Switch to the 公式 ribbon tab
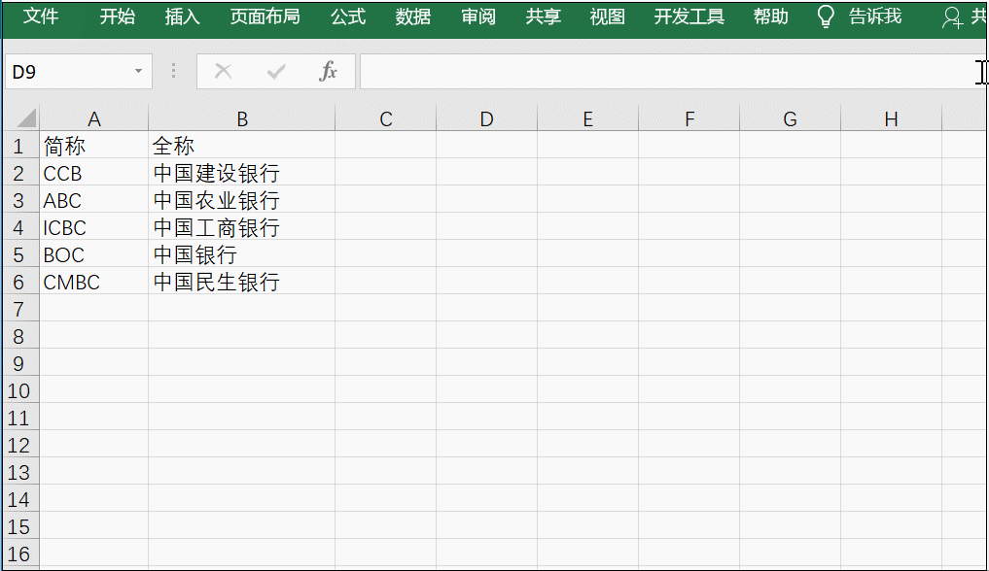This screenshot has height=571, width=989. pyautogui.click(x=347, y=17)
